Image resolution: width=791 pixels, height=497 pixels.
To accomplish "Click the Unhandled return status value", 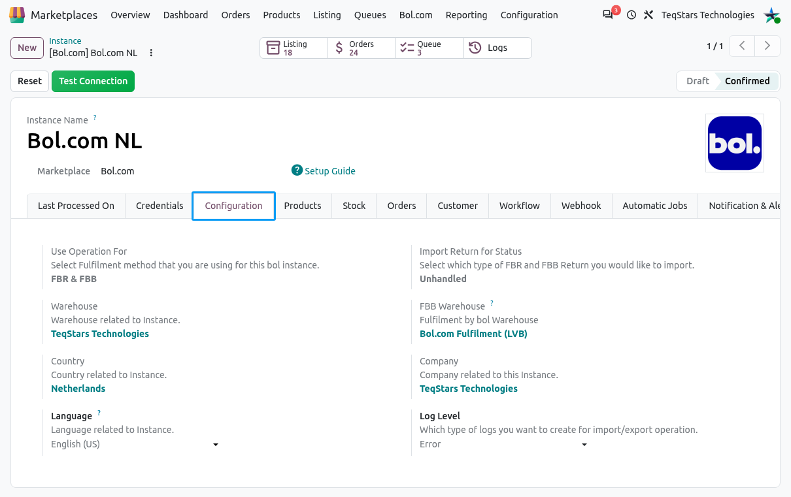I will coord(443,279).
